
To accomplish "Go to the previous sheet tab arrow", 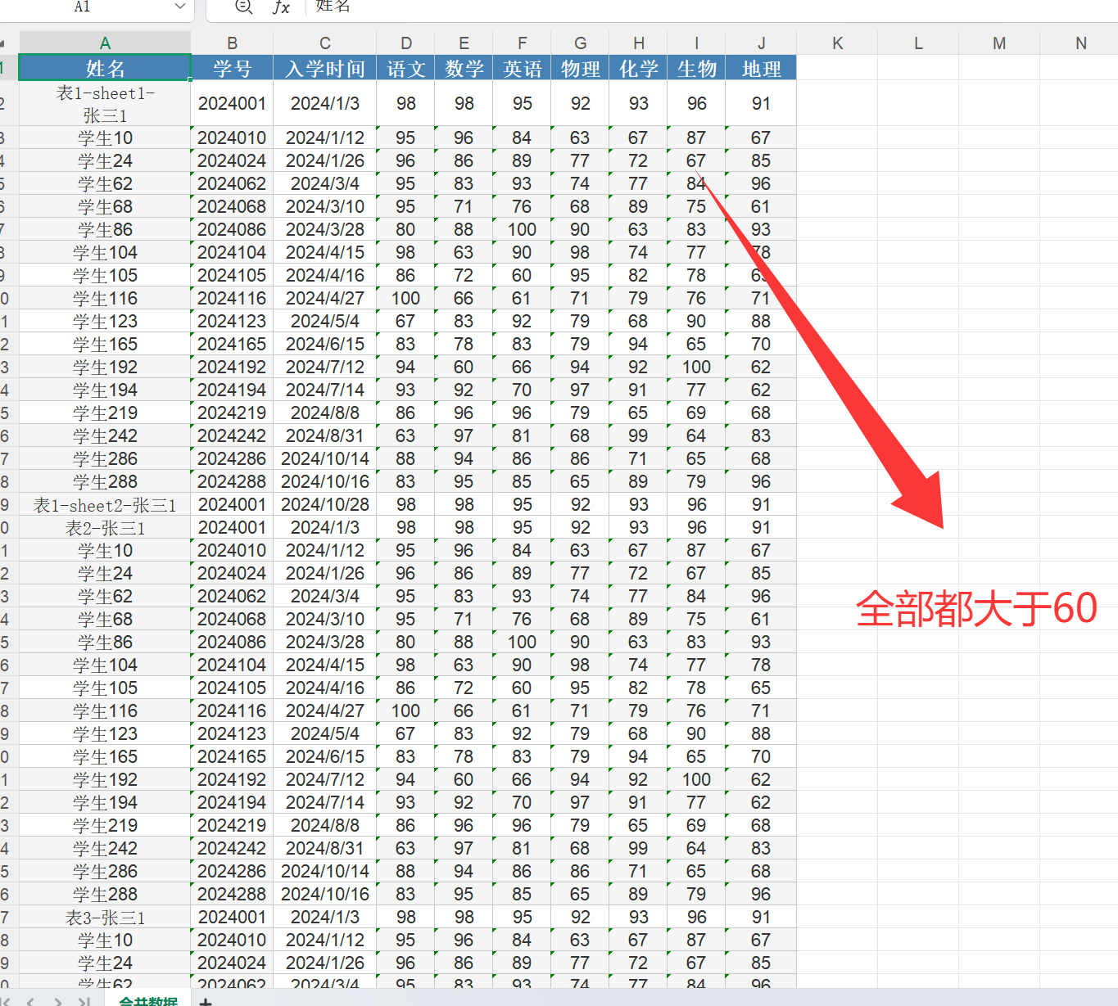I will pos(30,1001).
